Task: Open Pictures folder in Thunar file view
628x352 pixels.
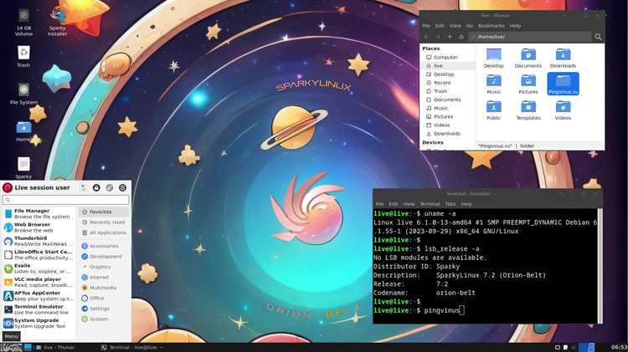Action: tap(528, 84)
